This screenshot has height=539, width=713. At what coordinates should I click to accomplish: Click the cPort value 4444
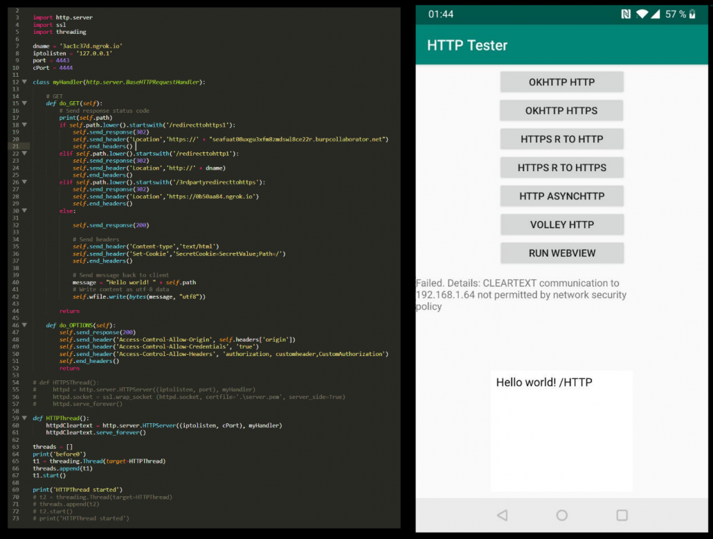click(66, 68)
